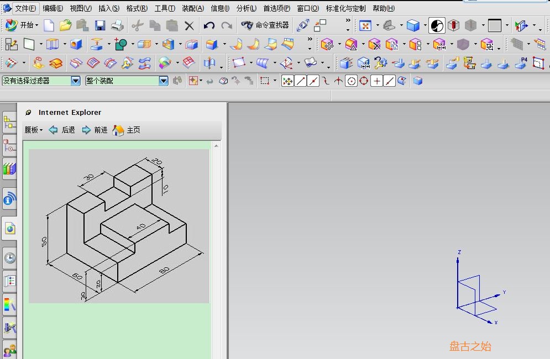Click the 后退 back button
Viewport: 550px width, 359px height.
tap(62, 130)
